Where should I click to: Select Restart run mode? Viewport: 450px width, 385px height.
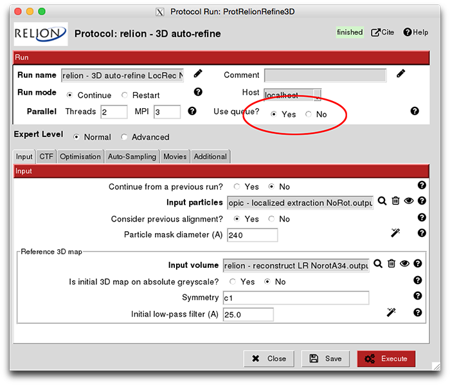(x=125, y=95)
